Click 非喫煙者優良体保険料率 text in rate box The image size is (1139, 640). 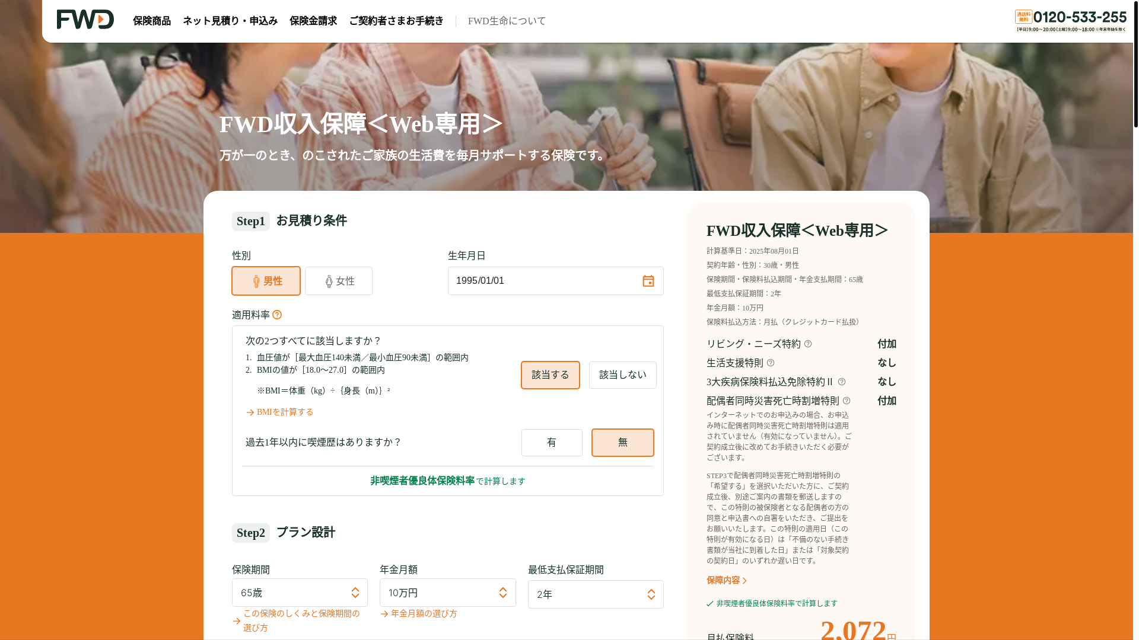point(422,481)
